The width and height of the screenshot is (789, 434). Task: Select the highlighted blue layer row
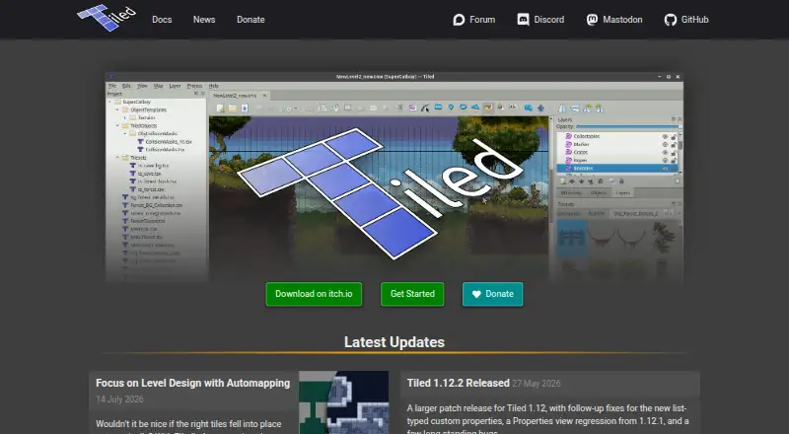617,168
